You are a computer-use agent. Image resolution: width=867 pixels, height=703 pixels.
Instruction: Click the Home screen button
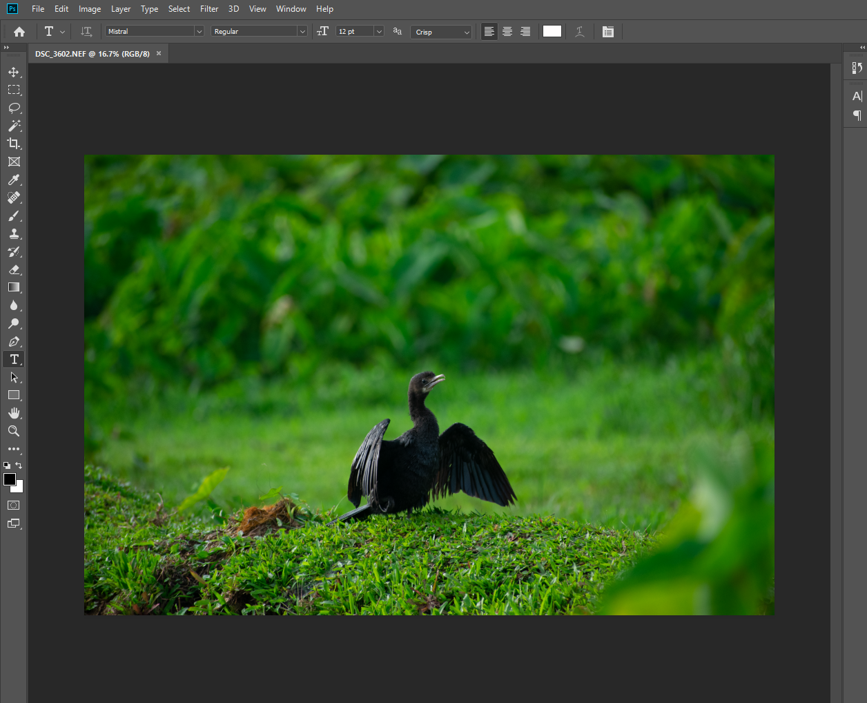19,31
